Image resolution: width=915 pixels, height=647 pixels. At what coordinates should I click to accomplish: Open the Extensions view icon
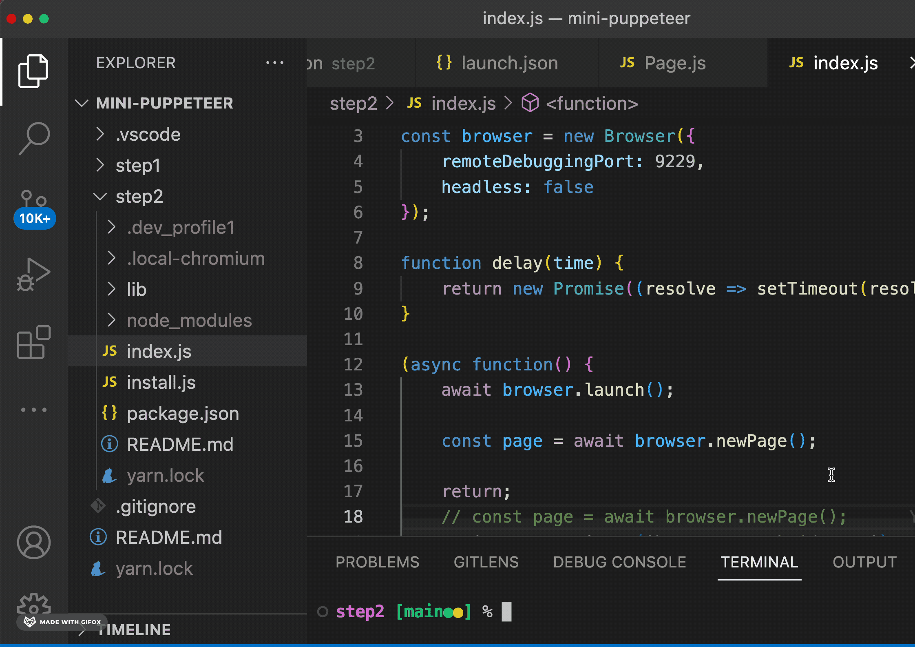33,342
